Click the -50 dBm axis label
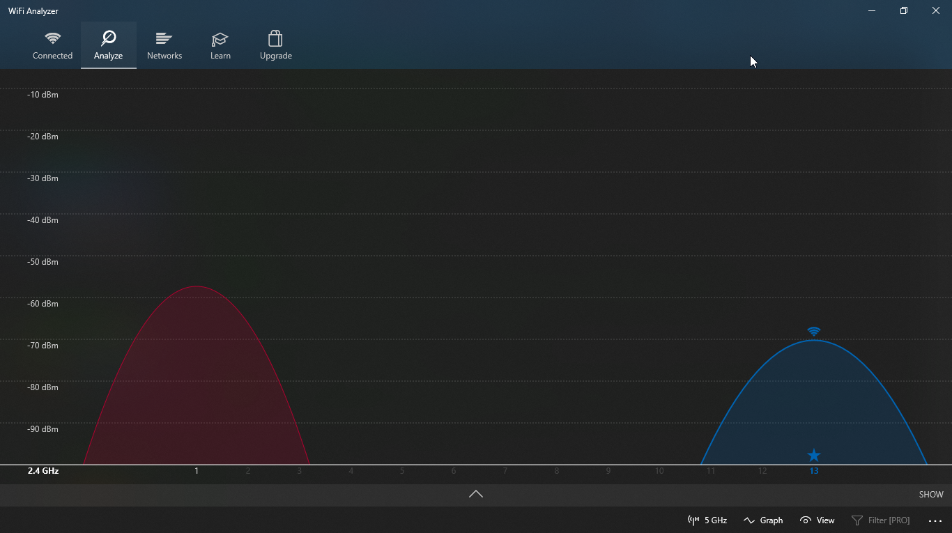This screenshot has height=533, width=952. coord(43,262)
